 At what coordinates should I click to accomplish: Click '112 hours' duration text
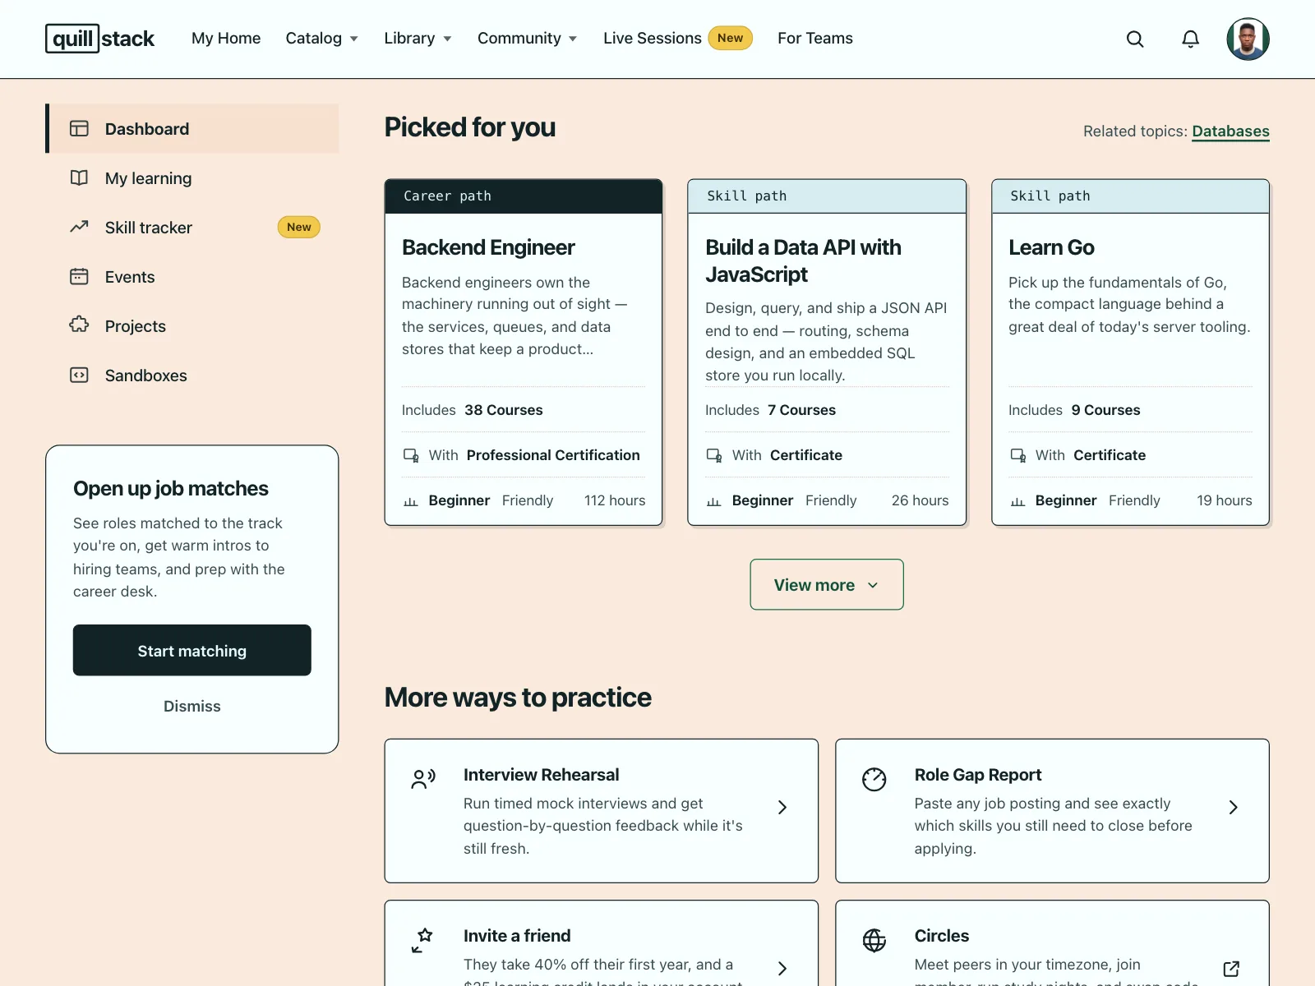[615, 500]
